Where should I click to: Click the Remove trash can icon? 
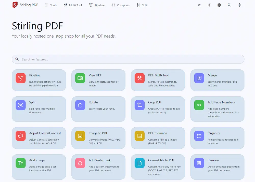coord(199,163)
